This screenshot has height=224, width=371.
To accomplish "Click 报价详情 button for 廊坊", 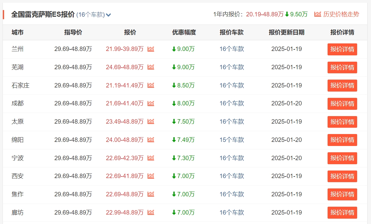I will pyautogui.click(x=342, y=213).
